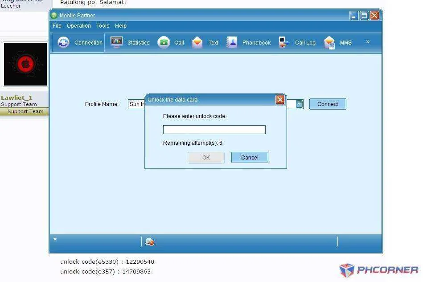The height and width of the screenshot is (282, 423).
Task: Click the Connect button
Action: click(328, 104)
